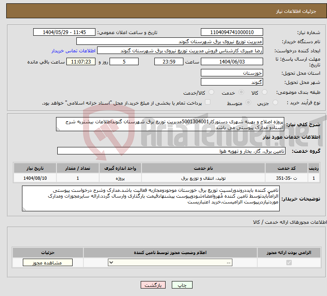Image resolution: width=327 pixels, height=296 pixels.
Task: Click the service code cell ت -35-351
Action: (x=287, y=178)
